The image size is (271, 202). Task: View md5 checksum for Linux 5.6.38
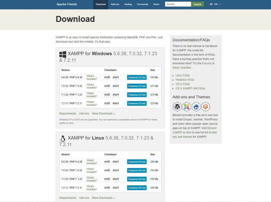(107, 162)
